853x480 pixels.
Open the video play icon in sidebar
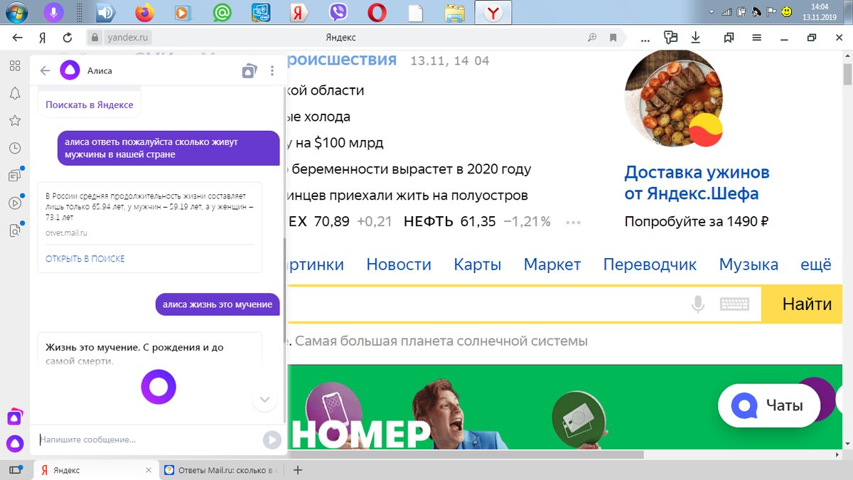point(14,203)
